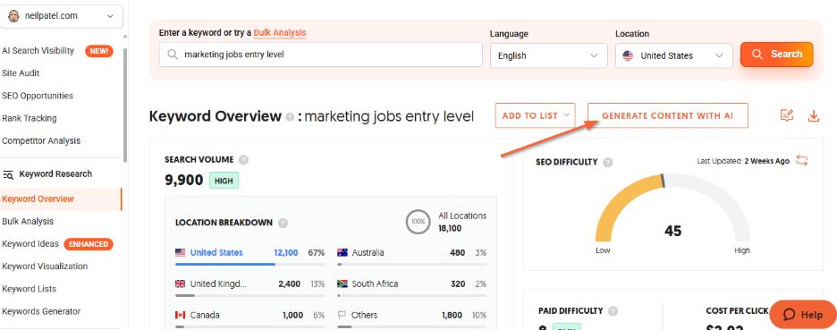Open Keyword Lists page
Viewport: 837px width, 330px height.
[30, 288]
